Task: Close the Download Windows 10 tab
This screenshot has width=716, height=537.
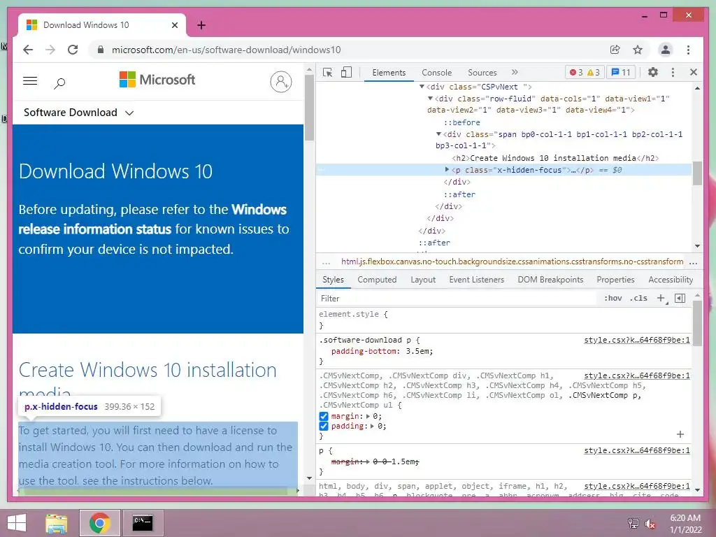Action: pyautogui.click(x=174, y=25)
